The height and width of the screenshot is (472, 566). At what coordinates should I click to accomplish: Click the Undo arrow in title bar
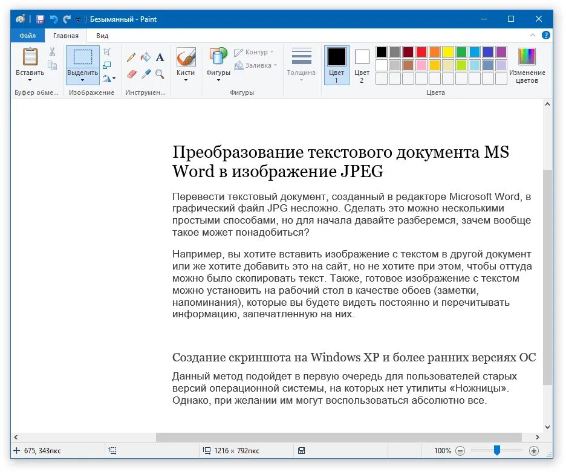54,19
